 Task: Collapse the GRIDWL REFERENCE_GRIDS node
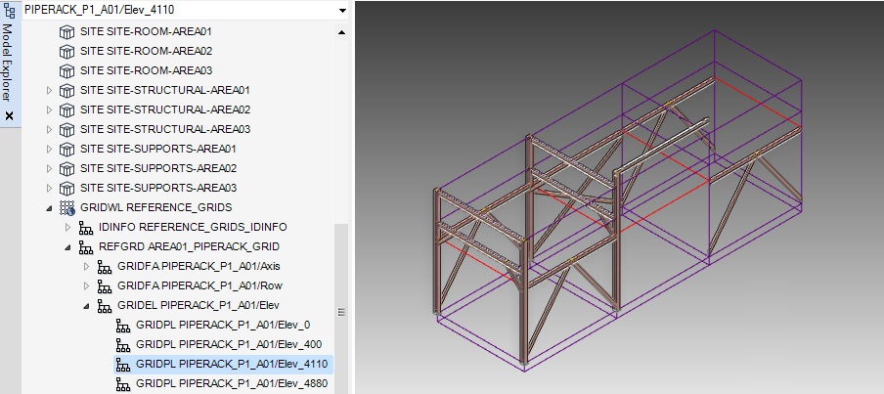pos(50,207)
